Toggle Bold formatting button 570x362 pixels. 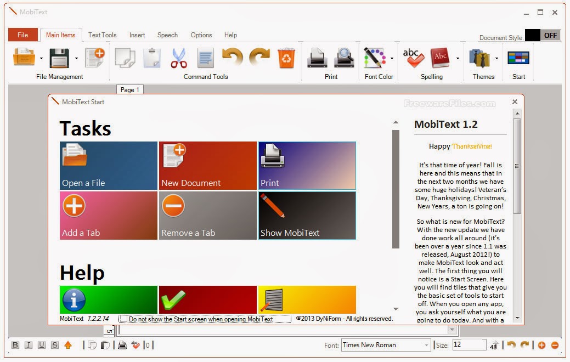(15, 345)
